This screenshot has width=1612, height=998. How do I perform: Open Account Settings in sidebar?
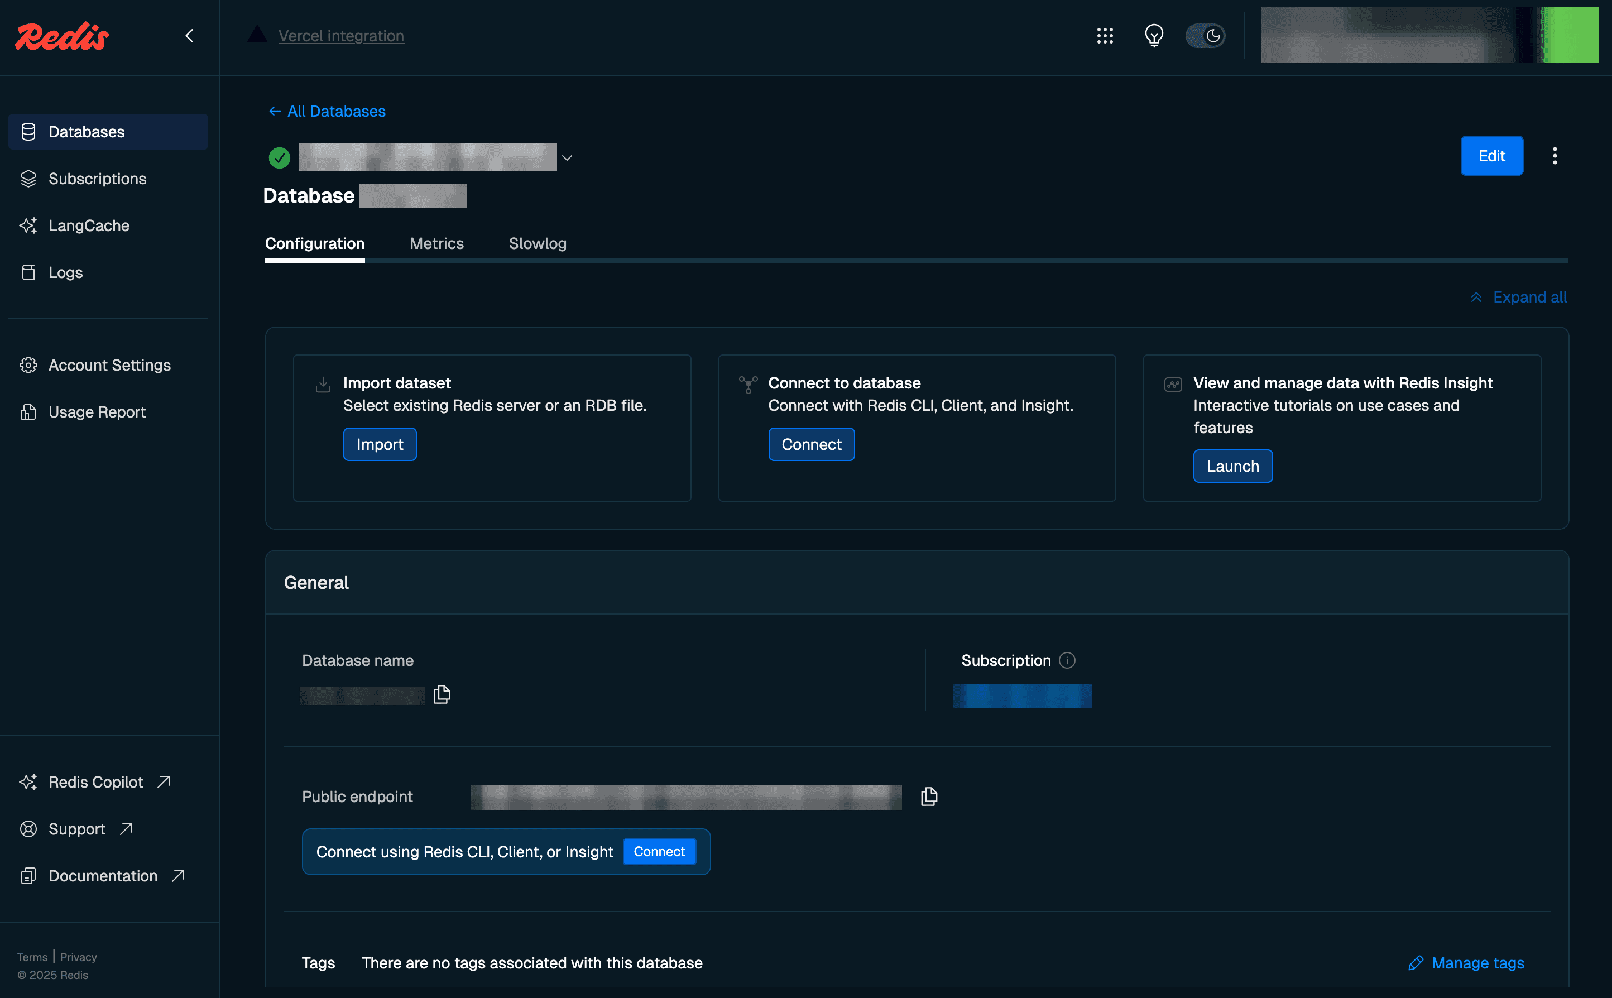[x=109, y=365]
